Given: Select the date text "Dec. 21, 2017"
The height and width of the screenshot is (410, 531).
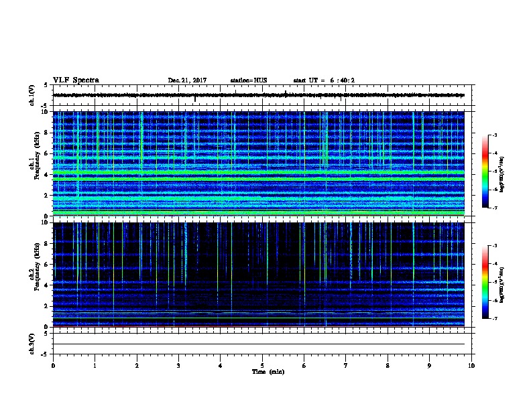Looking at the screenshot, I should coord(187,80).
